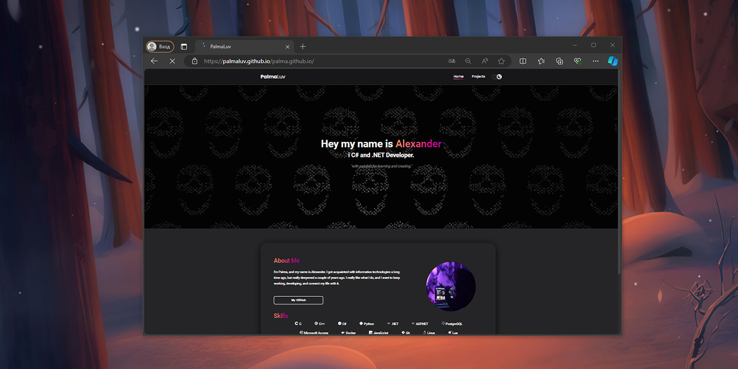Click the circular profile avatar image
Viewport: 738px width, 369px height.
click(x=451, y=286)
